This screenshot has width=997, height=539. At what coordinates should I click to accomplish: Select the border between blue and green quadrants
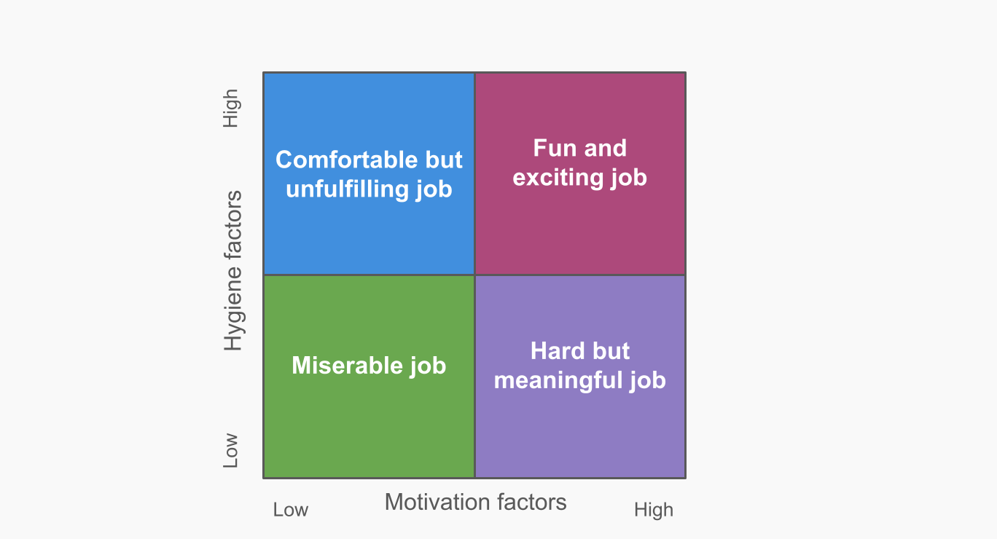(369, 275)
